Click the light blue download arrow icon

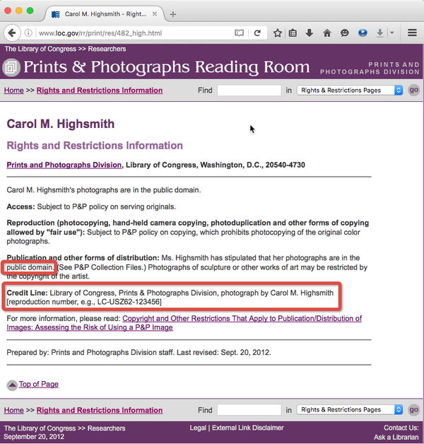[380, 33]
